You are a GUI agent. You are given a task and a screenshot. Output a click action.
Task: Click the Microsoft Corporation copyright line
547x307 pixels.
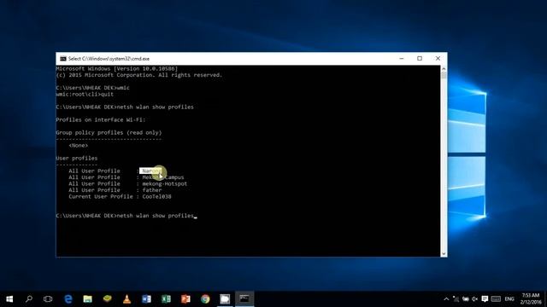coord(138,75)
